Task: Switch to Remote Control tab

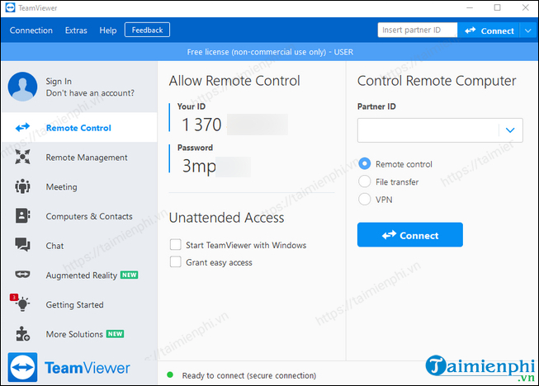Action: (79, 127)
